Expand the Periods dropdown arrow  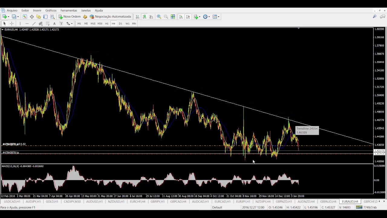click(209, 17)
